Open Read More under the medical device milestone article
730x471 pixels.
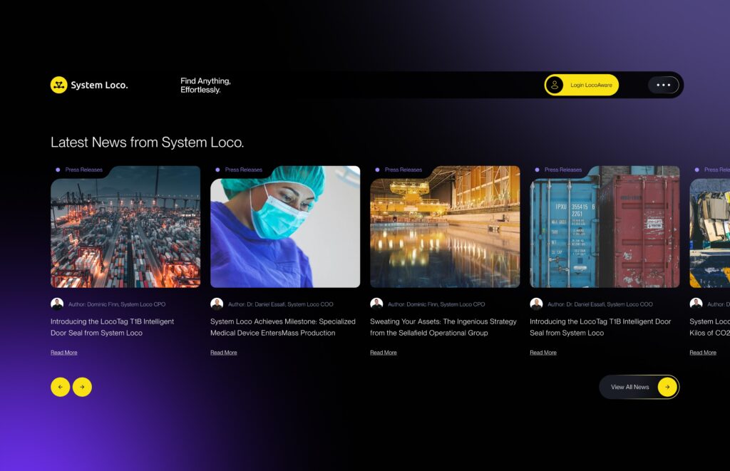[x=223, y=352]
